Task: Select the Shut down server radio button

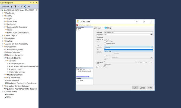Action: (105, 43)
